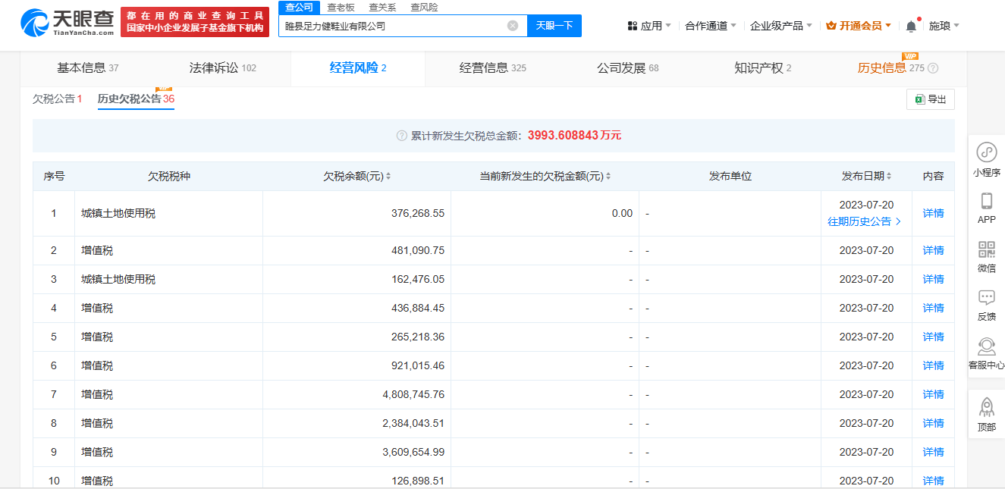Screen dimensions: 1005x489
Task: Click the TianYanCha logo
Action: click(x=68, y=23)
